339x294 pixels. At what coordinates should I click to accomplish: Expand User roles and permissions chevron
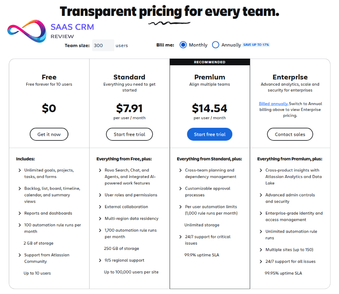click(100, 195)
